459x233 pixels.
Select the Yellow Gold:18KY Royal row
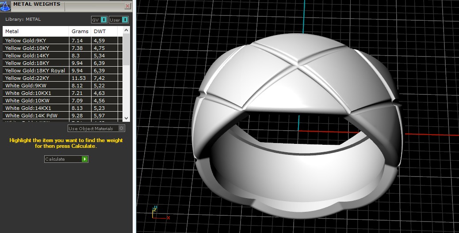pyautogui.click(x=63, y=71)
